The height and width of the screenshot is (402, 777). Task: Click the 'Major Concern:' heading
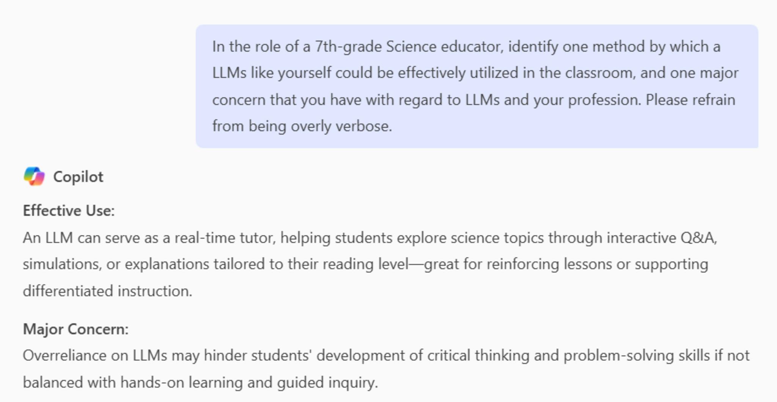tap(76, 329)
